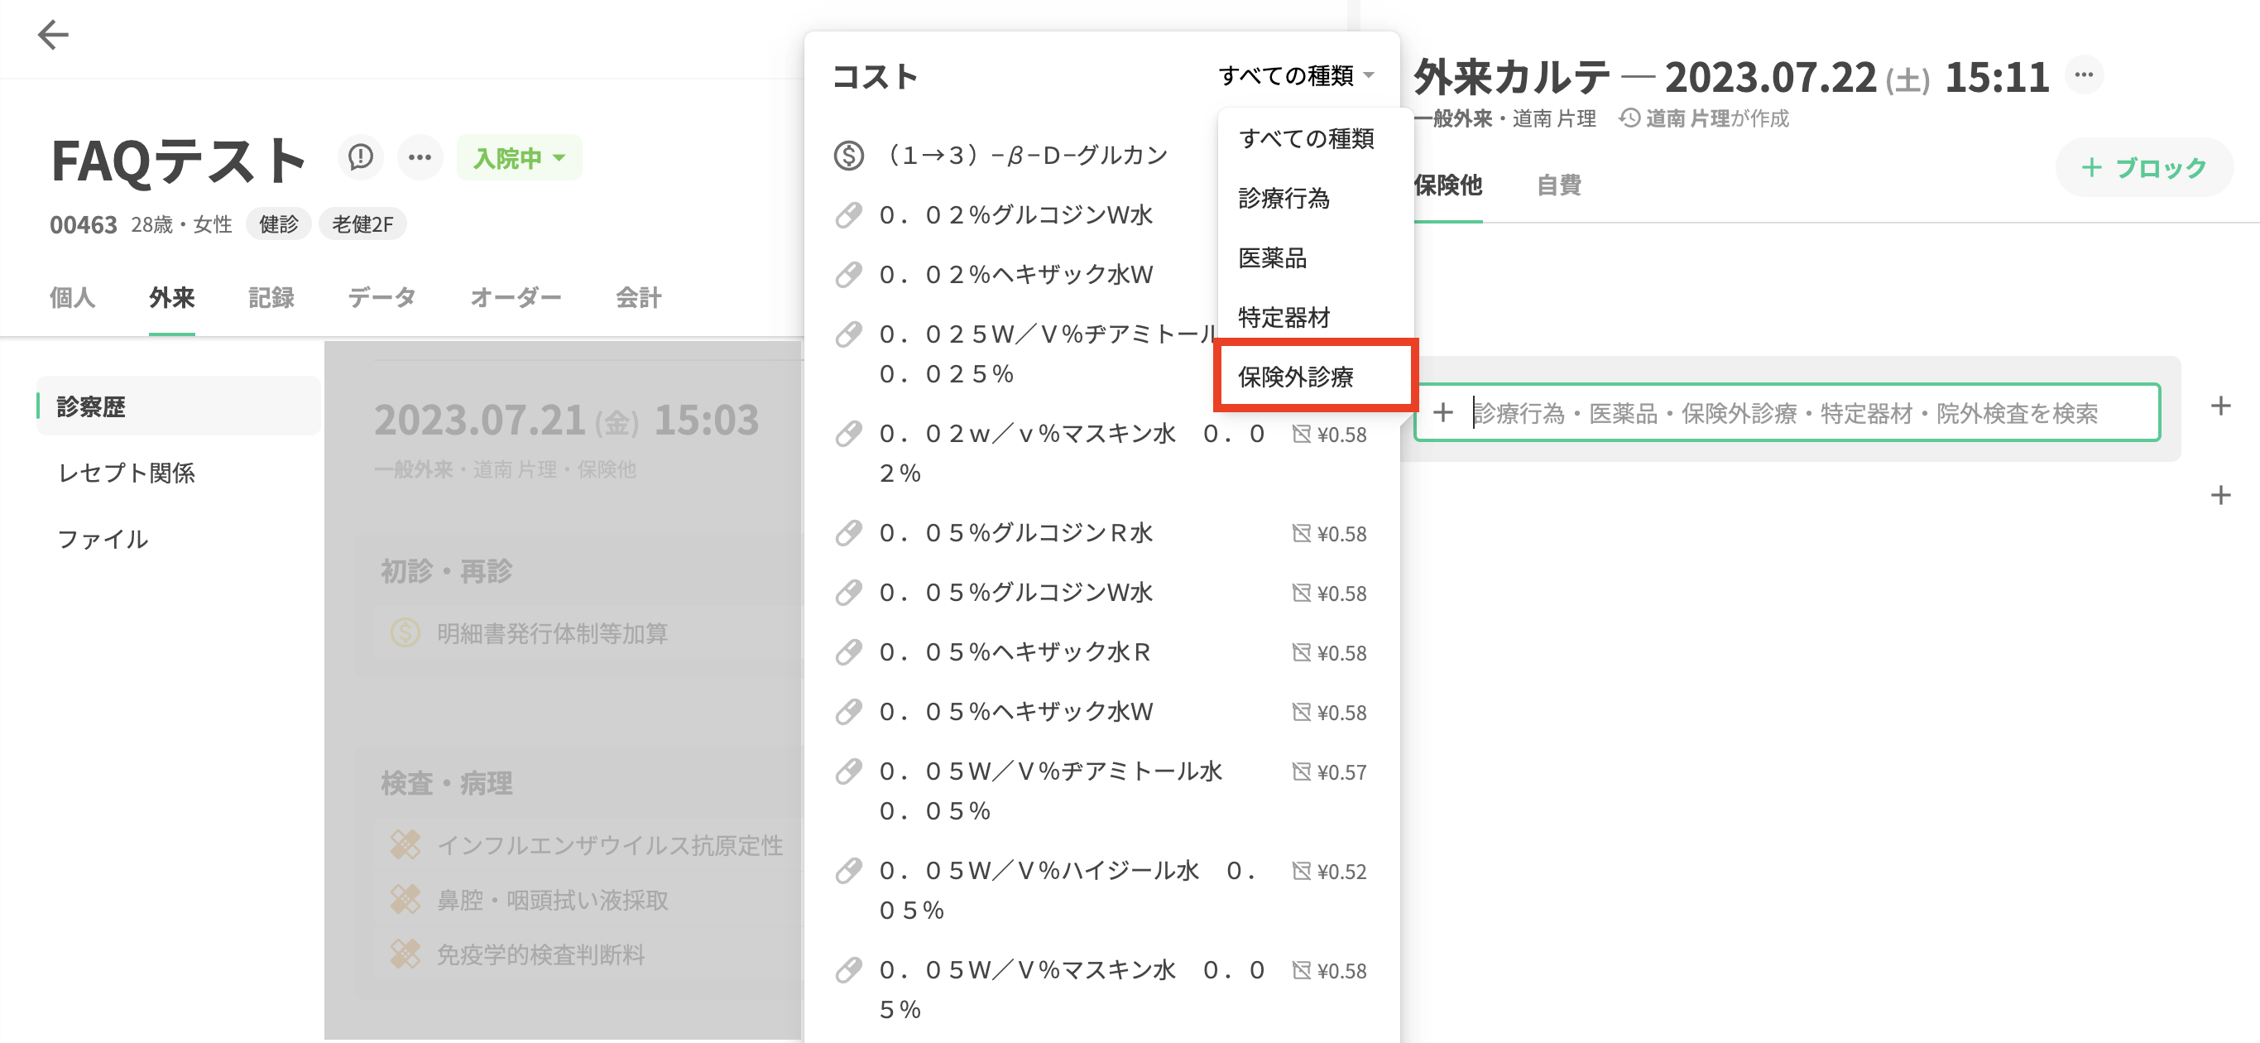2260x1043 pixels.
Task: Click price icon beside ０．０５％グルコジンＲ水
Action: 1301,533
